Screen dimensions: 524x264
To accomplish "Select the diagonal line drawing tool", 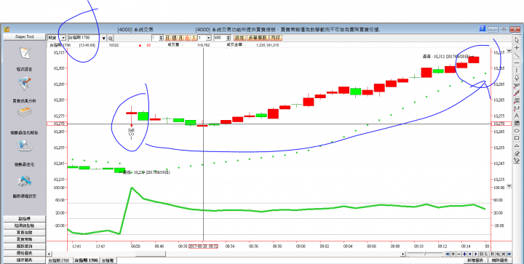I will point(517,55).
